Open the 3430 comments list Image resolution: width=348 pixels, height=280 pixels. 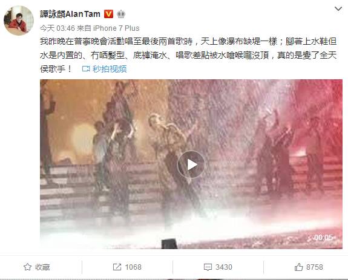pos(224,267)
